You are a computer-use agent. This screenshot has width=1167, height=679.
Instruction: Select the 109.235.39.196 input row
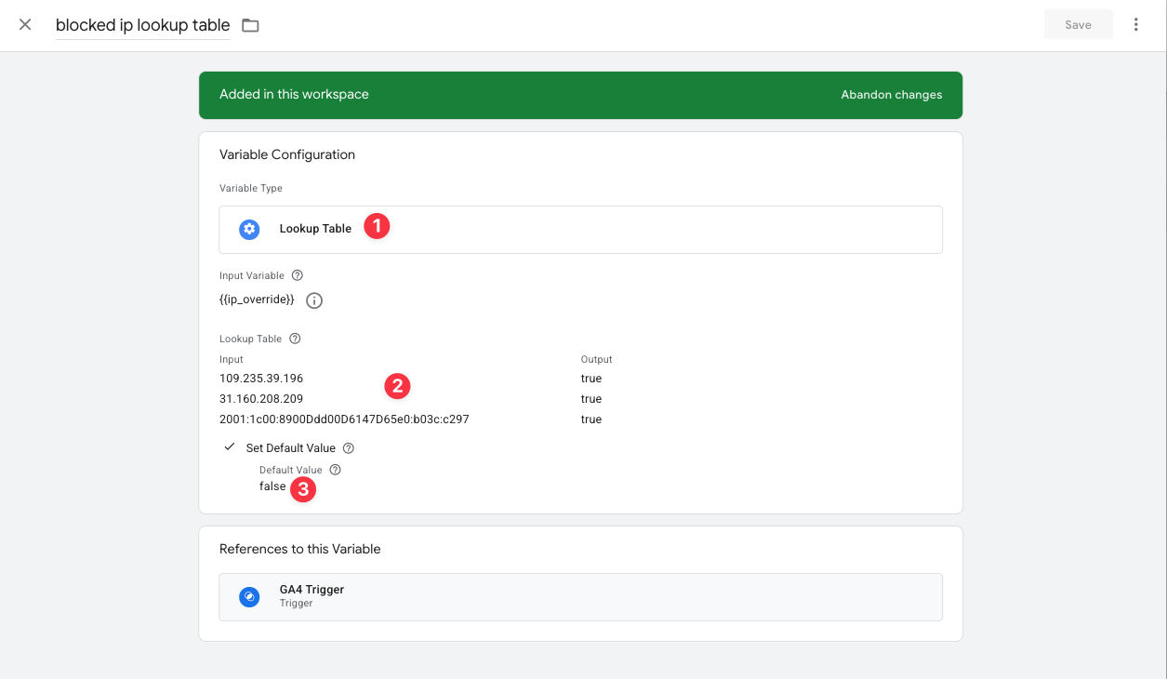tap(261, 379)
